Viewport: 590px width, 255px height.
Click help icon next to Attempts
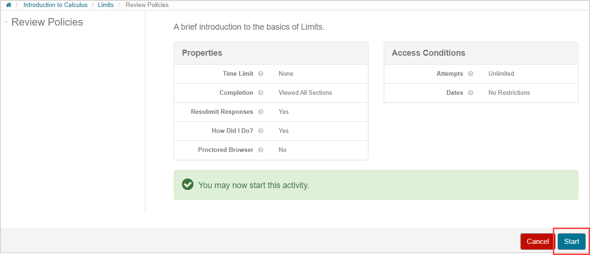pos(471,74)
